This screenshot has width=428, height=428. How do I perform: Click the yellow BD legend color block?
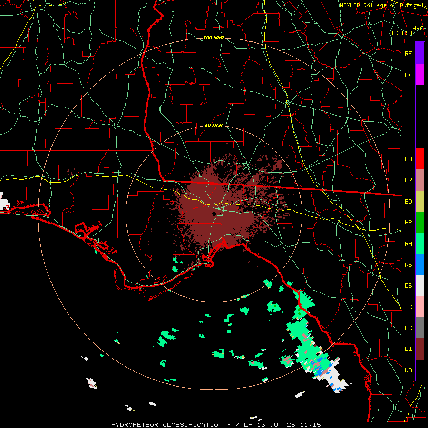(x=420, y=202)
